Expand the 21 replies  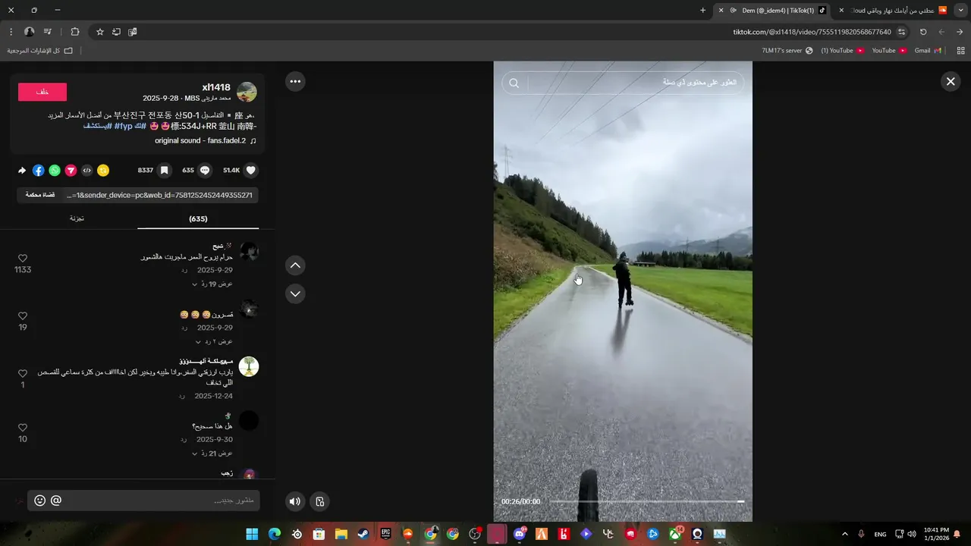point(212,453)
